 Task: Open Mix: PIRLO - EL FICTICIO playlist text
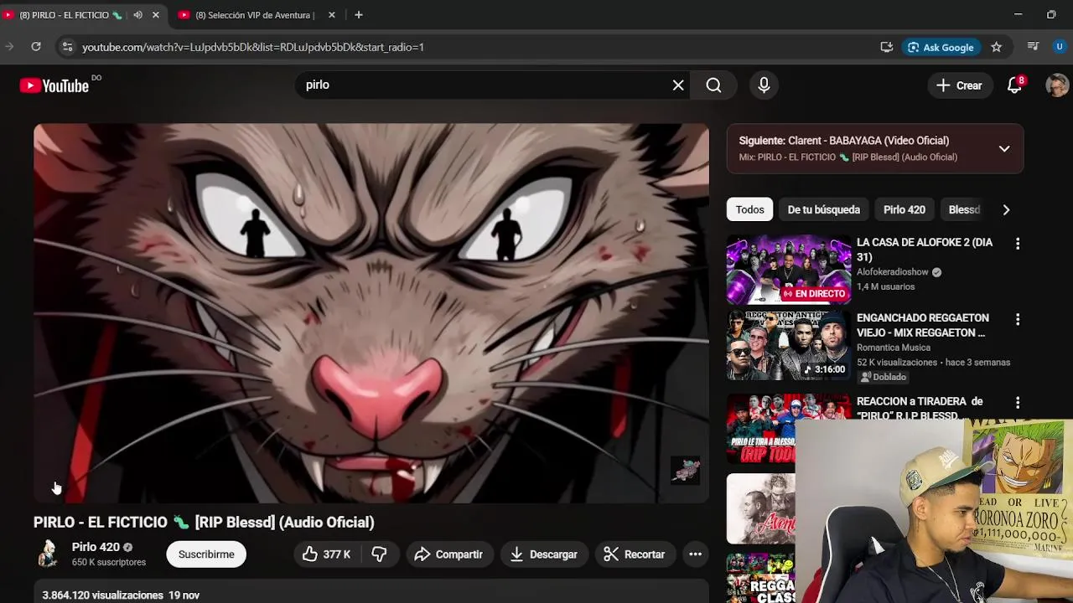[848, 157]
